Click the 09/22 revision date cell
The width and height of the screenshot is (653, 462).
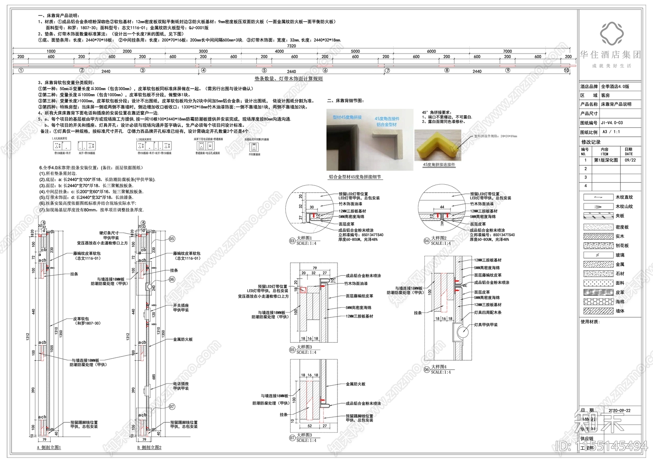coord(631,161)
